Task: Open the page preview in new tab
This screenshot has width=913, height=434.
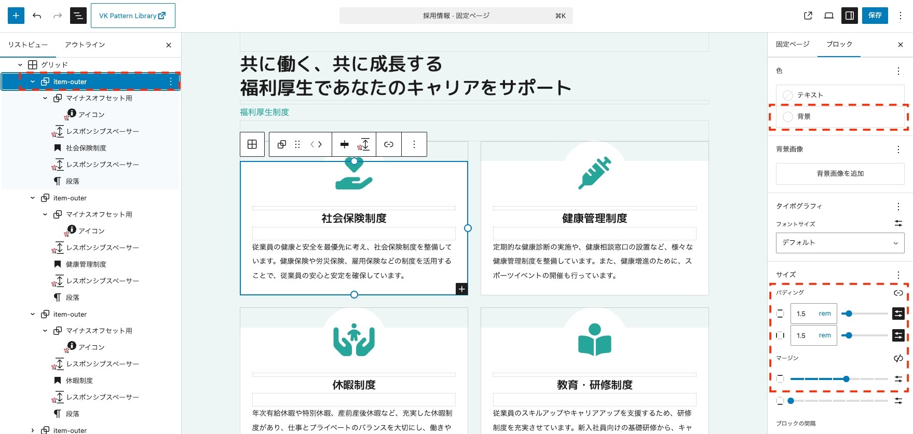Action: pyautogui.click(x=808, y=16)
